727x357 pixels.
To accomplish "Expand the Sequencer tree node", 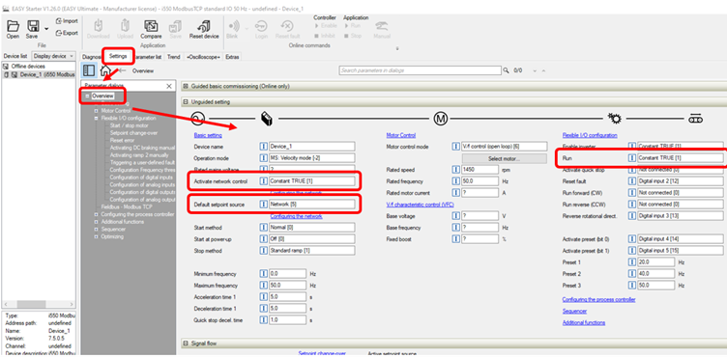I will tap(96, 230).
